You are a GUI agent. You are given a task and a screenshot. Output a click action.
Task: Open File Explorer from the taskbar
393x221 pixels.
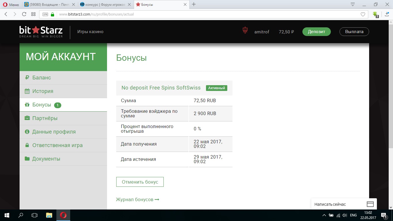(x=49, y=215)
